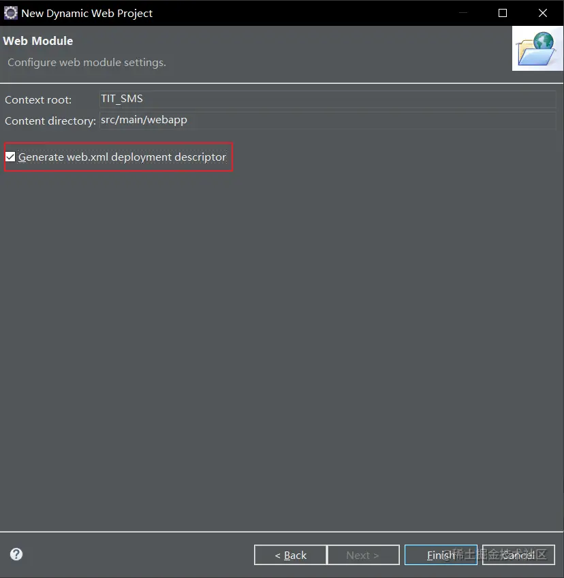Click the web project folder globe image
Viewport: 564px width, 578px height.
(537, 48)
